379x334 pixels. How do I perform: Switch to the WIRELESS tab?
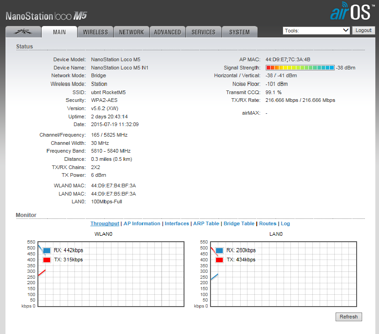tap(95, 32)
